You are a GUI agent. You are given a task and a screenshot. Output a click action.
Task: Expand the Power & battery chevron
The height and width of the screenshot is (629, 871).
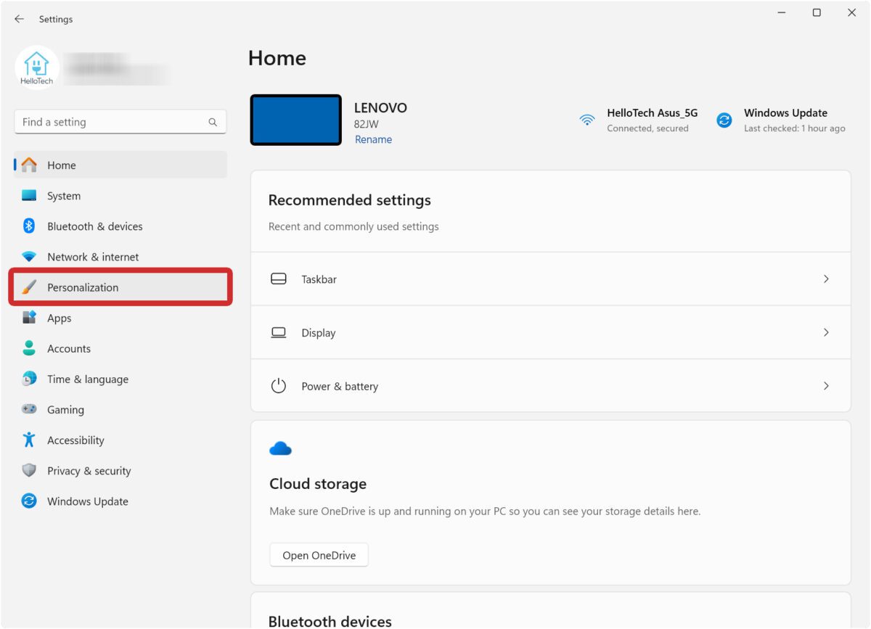point(826,386)
